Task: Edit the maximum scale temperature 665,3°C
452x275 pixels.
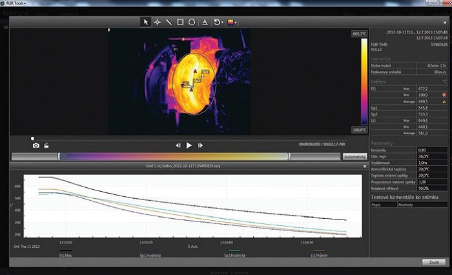Action: 360,34
